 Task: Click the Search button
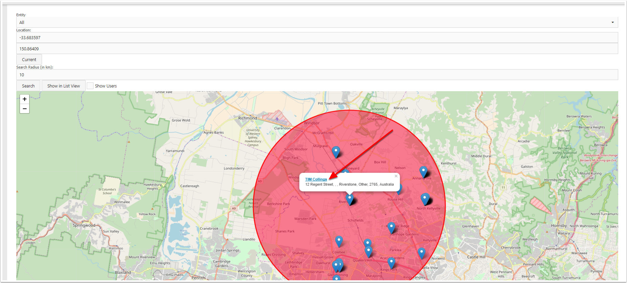click(28, 86)
